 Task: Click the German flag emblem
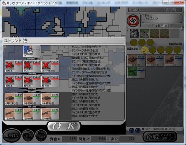tap(133, 20)
